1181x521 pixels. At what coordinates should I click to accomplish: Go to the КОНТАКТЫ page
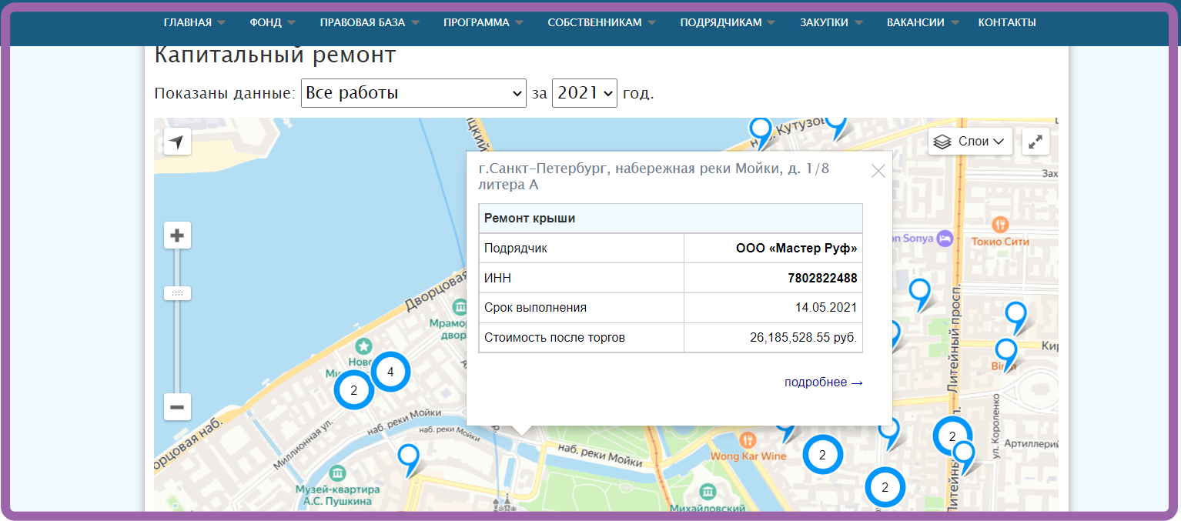coord(1006,23)
